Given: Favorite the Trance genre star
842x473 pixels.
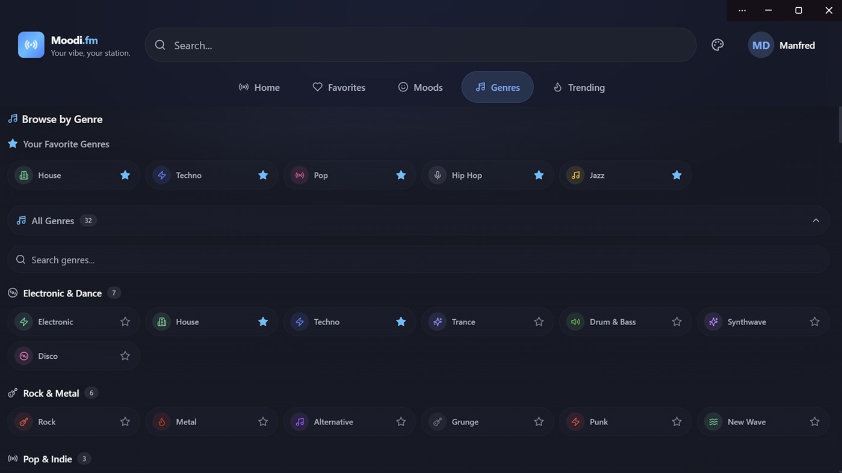Looking at the screenshot, I should [x=539, y=322].
